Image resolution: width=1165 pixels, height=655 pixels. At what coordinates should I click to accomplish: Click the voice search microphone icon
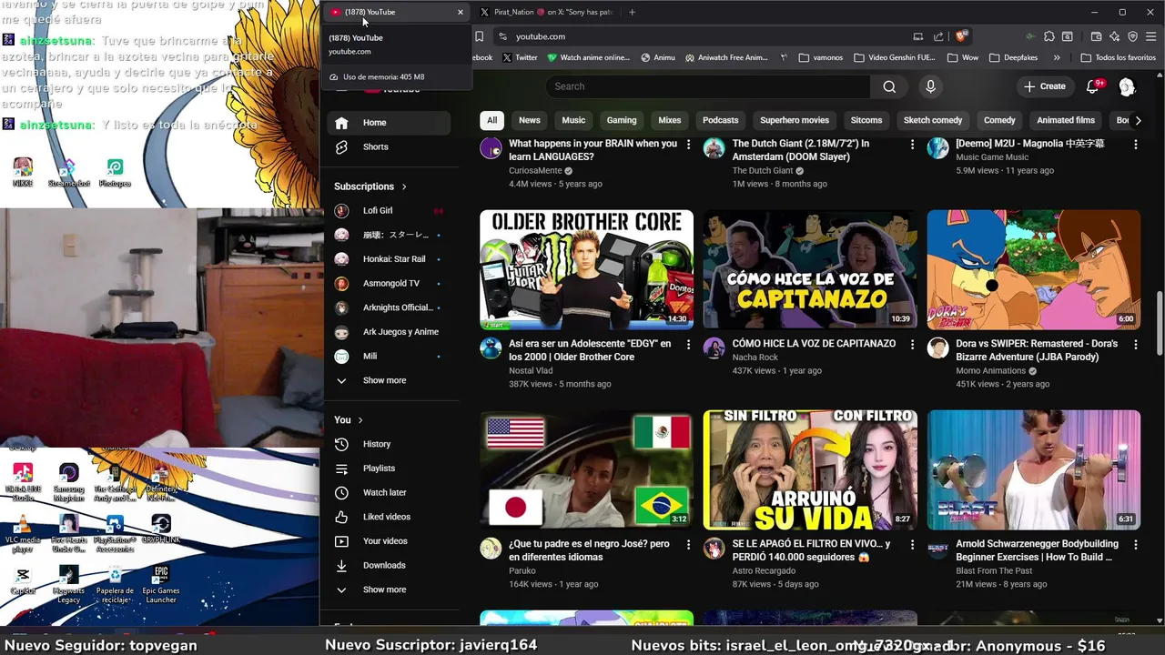pyautogui.click(x=930, y=86)
